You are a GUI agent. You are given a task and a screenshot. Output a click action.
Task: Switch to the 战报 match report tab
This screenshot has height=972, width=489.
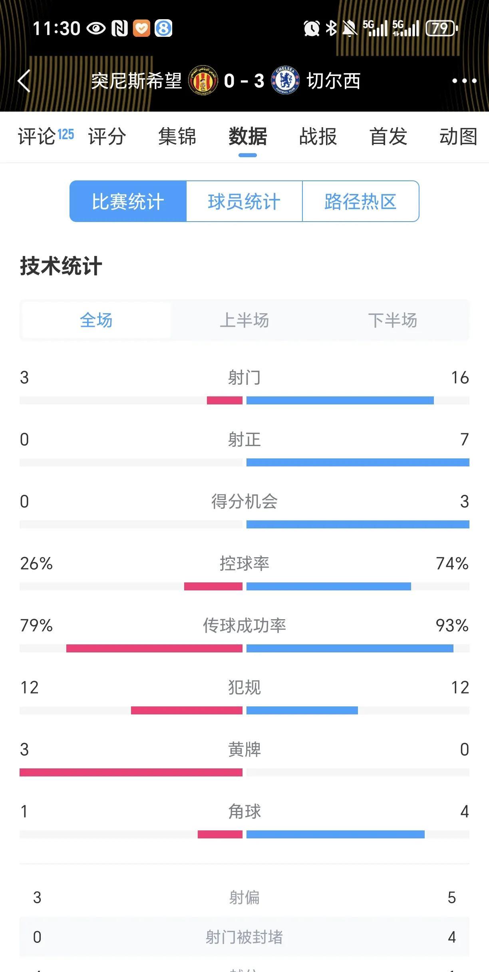318,136
